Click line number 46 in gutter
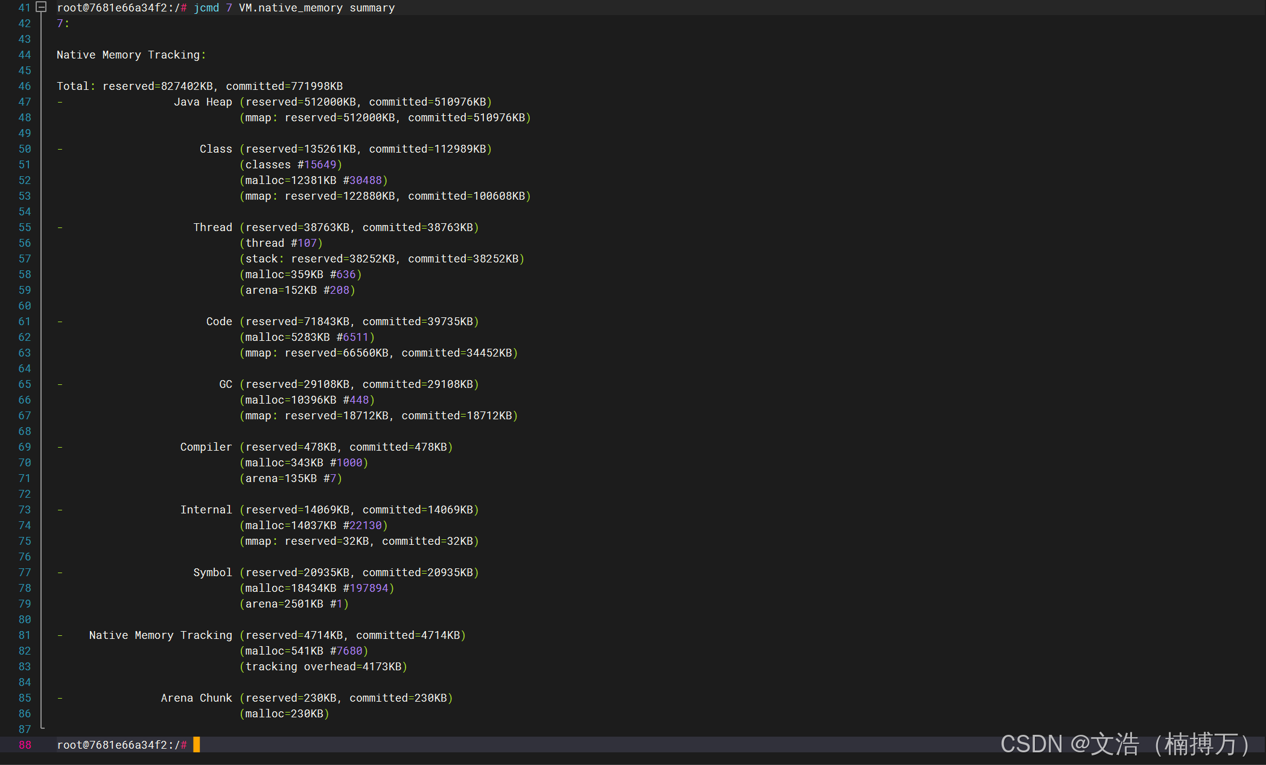1266x765 pixels. tap(25, 86)
